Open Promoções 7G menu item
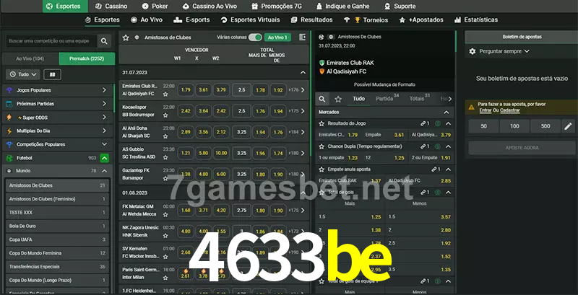Image resolution: width=578 pixels, height=295 pixels. pos(277,6)
